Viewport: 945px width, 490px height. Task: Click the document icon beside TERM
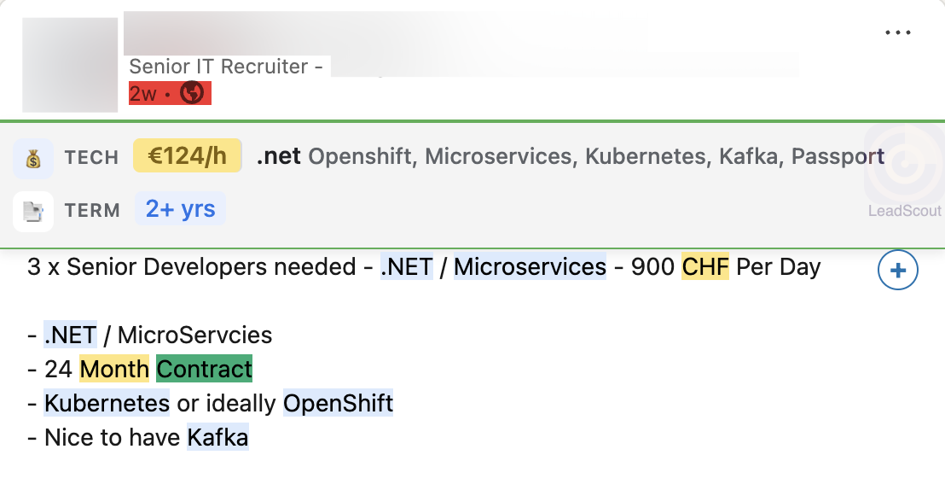coord(33,211)
